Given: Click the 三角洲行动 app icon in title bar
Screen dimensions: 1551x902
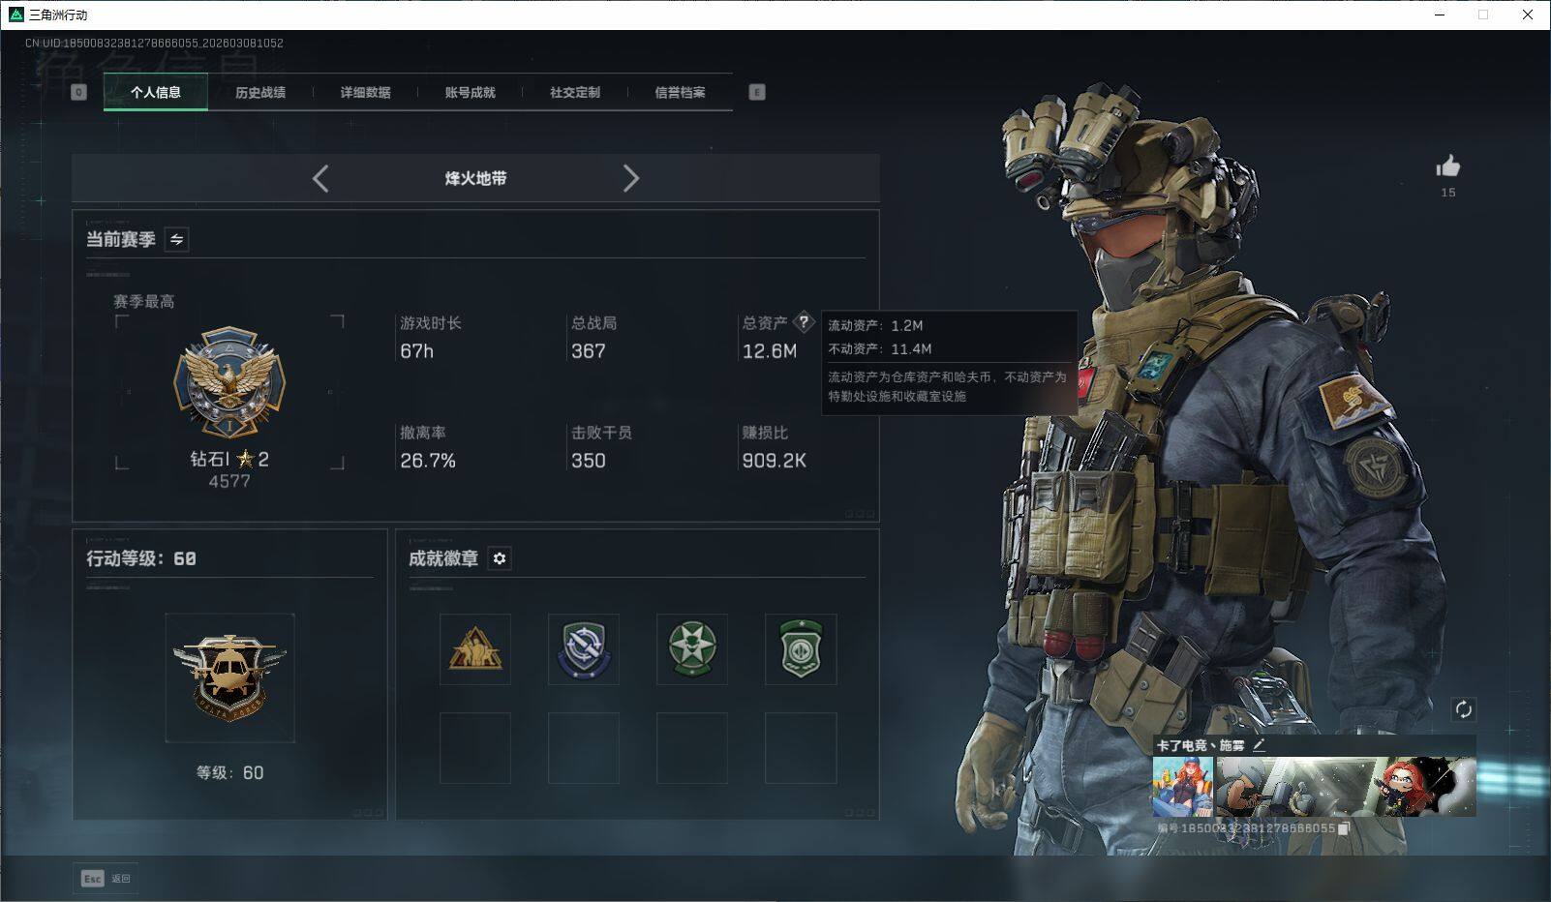Looking at the screenshot, I should 15,15.
